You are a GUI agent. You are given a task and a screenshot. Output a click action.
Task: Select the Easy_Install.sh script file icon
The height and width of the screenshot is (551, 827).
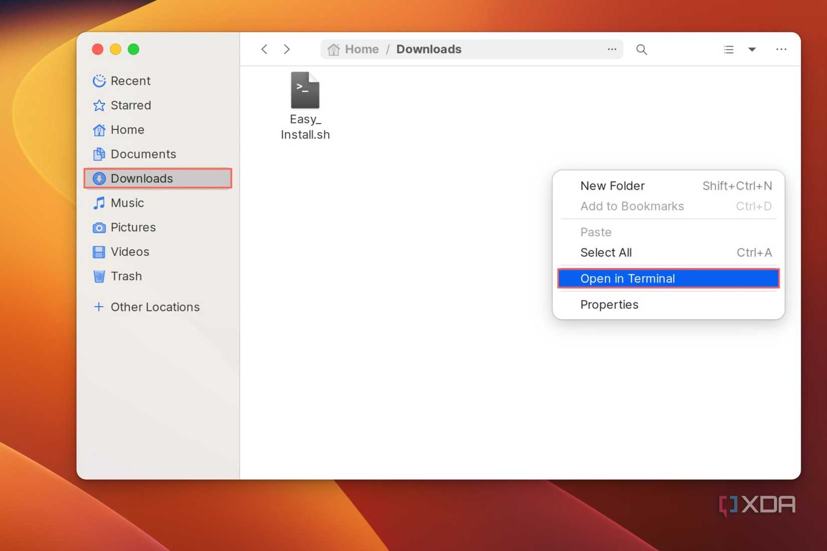(305, 90)
